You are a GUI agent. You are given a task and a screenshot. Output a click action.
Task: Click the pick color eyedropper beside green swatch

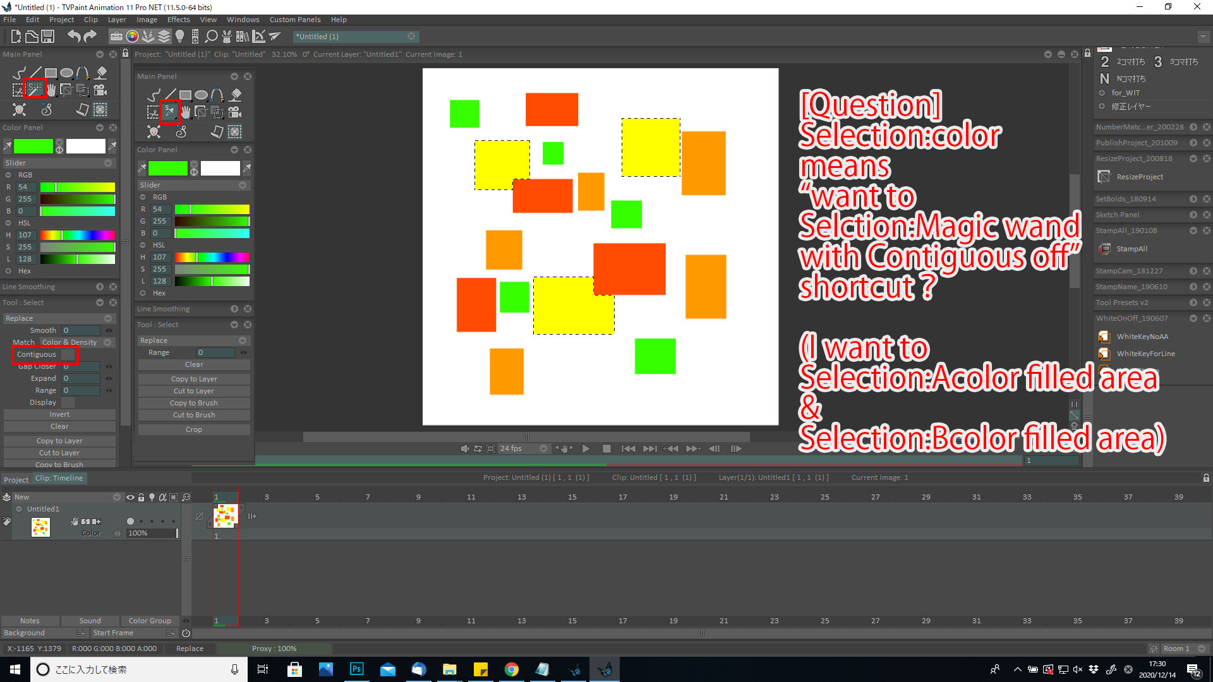pyautogui.click(x=7, y=147)
